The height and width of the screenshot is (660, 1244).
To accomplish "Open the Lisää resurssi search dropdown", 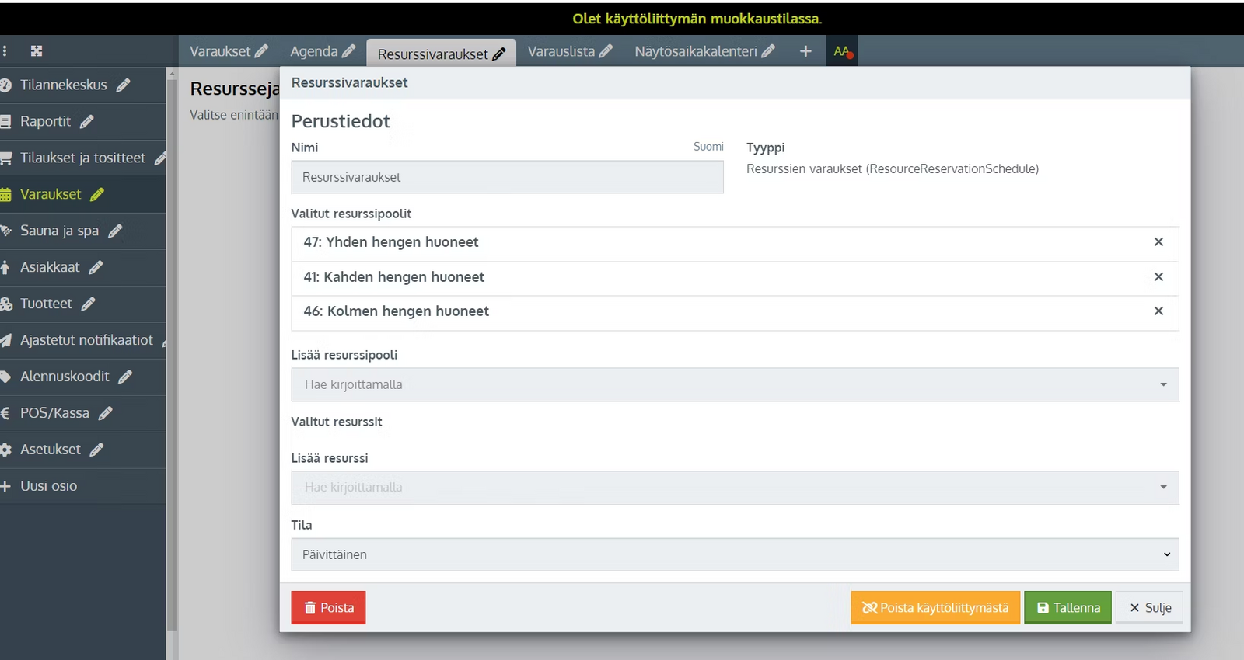I will pyautogui.click(x=735, y=488).
